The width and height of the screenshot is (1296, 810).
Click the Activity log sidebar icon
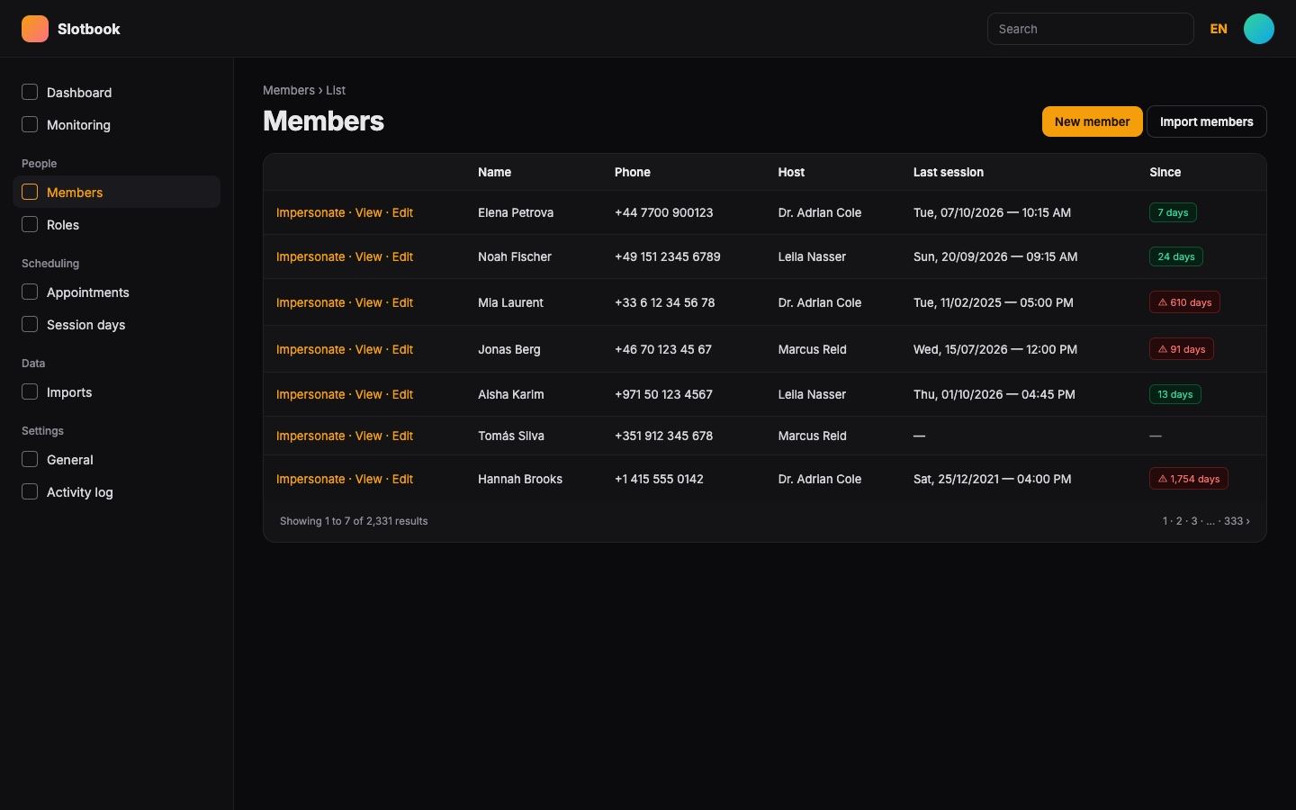pyautogui.click(x=30, y=491)
